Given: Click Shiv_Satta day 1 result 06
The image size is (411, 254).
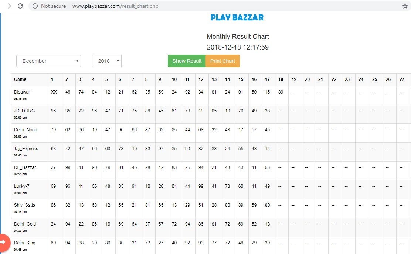Looking at the screenshot, I should 53,205.
